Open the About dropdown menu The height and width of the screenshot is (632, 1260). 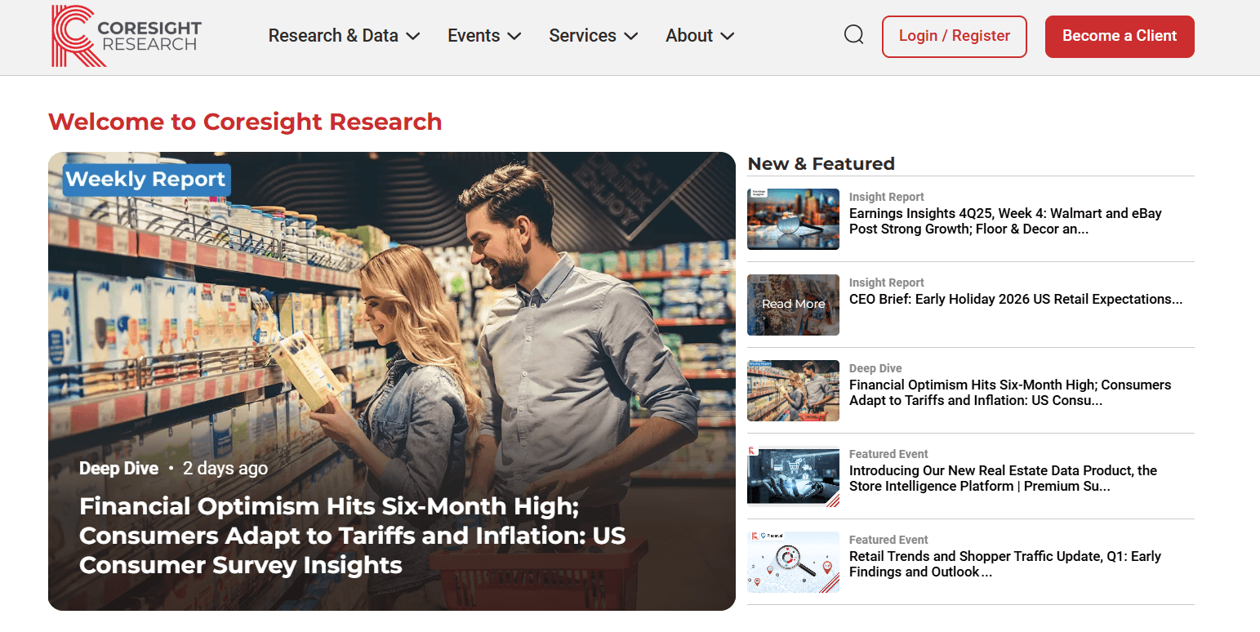[x=698, y=35]
